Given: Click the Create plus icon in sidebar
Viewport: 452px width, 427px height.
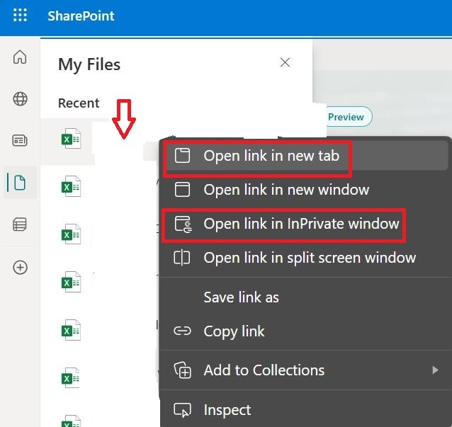Looking at the screenshot, I should tap(20, 267).
